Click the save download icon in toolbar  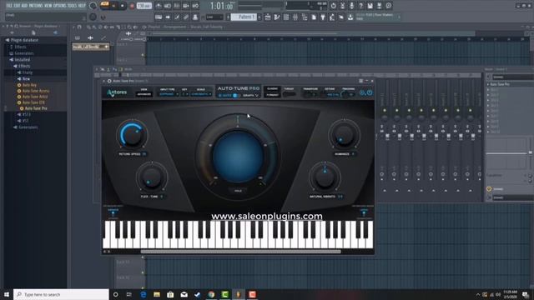tap(370, 6)
